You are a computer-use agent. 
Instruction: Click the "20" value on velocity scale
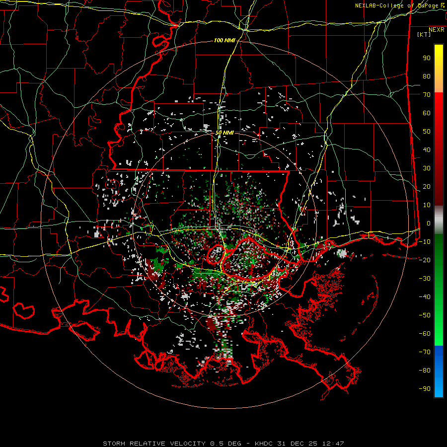427,187
